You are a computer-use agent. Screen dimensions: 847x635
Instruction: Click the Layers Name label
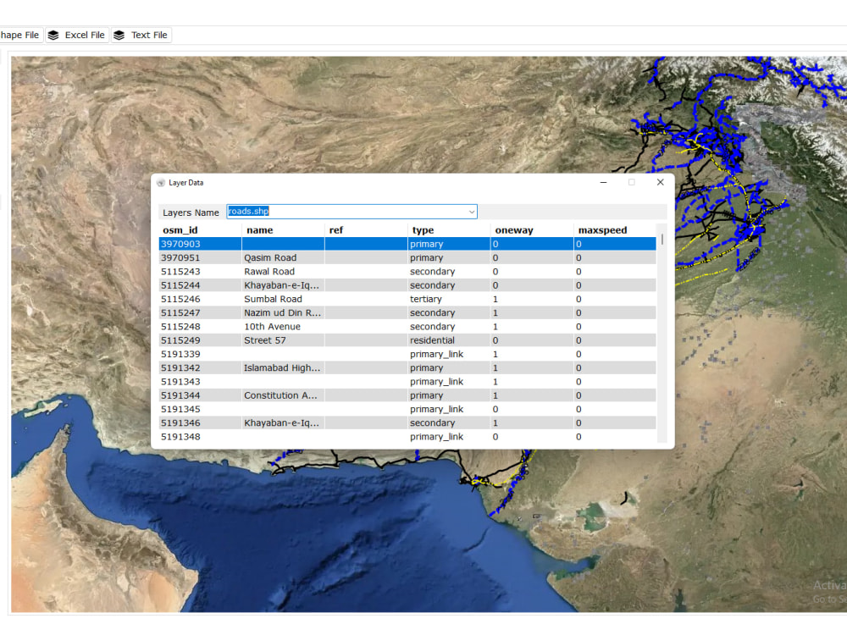click(191, 213)
